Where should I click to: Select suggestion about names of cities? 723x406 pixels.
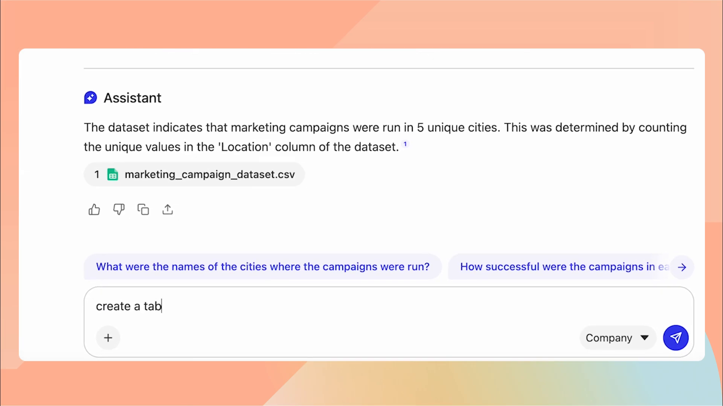click(262, 267)
